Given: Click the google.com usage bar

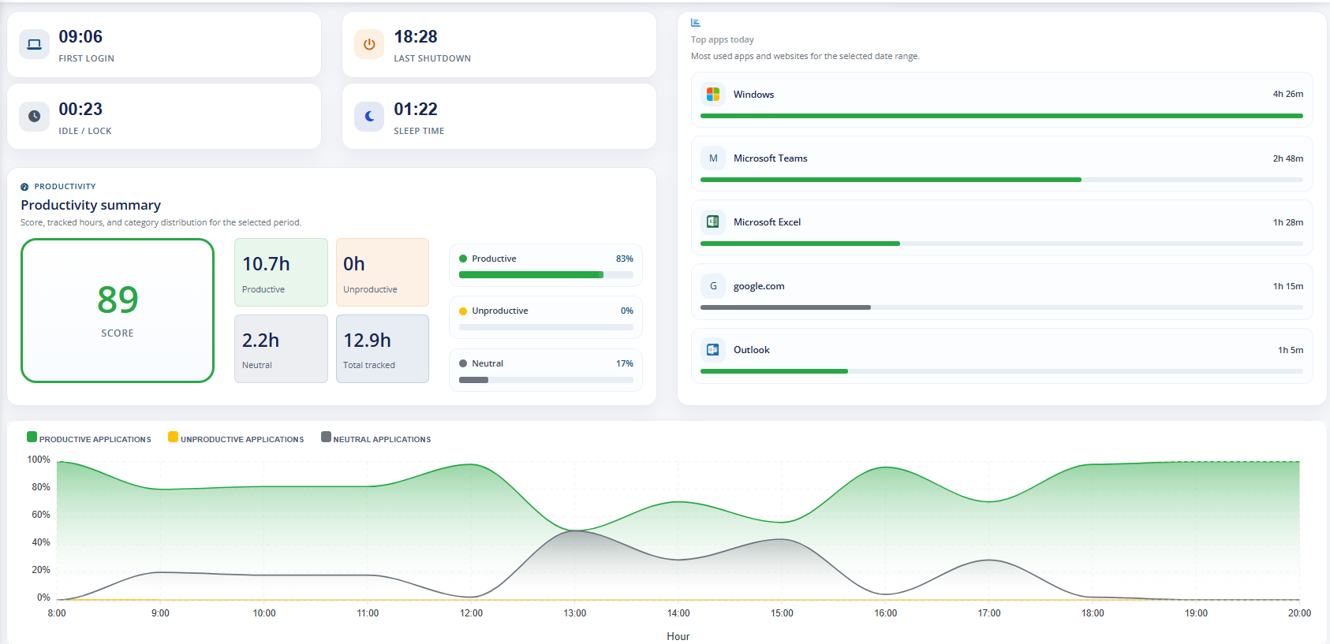Looking at the screenshot, I should click(1002, 307).
